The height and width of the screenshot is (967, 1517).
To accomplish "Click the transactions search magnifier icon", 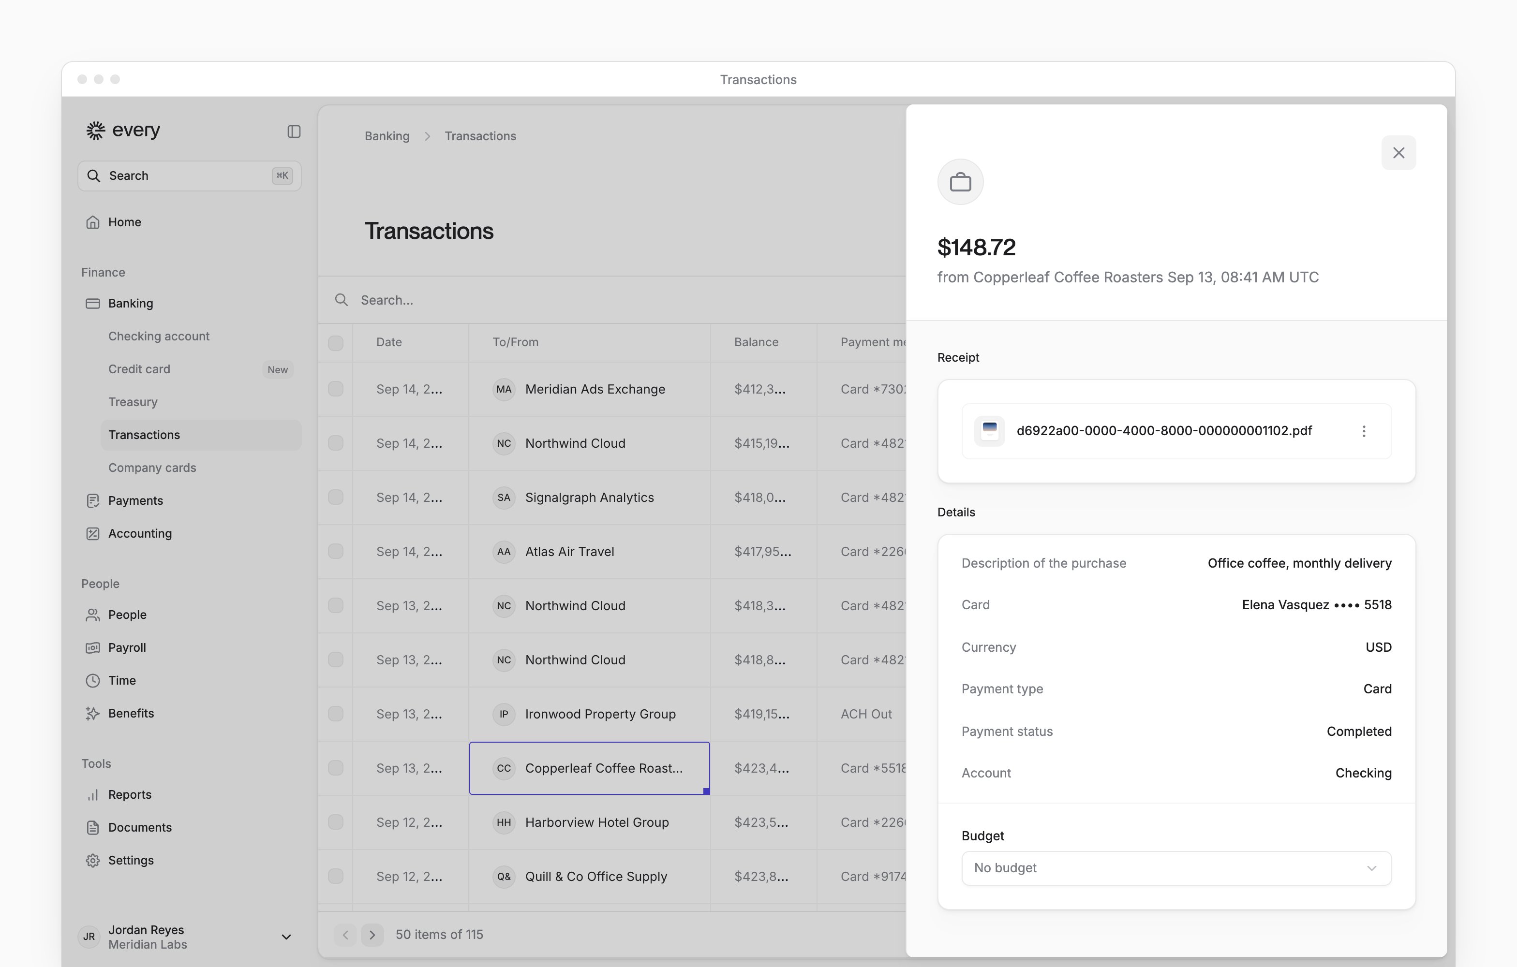I will coord(342,300).
